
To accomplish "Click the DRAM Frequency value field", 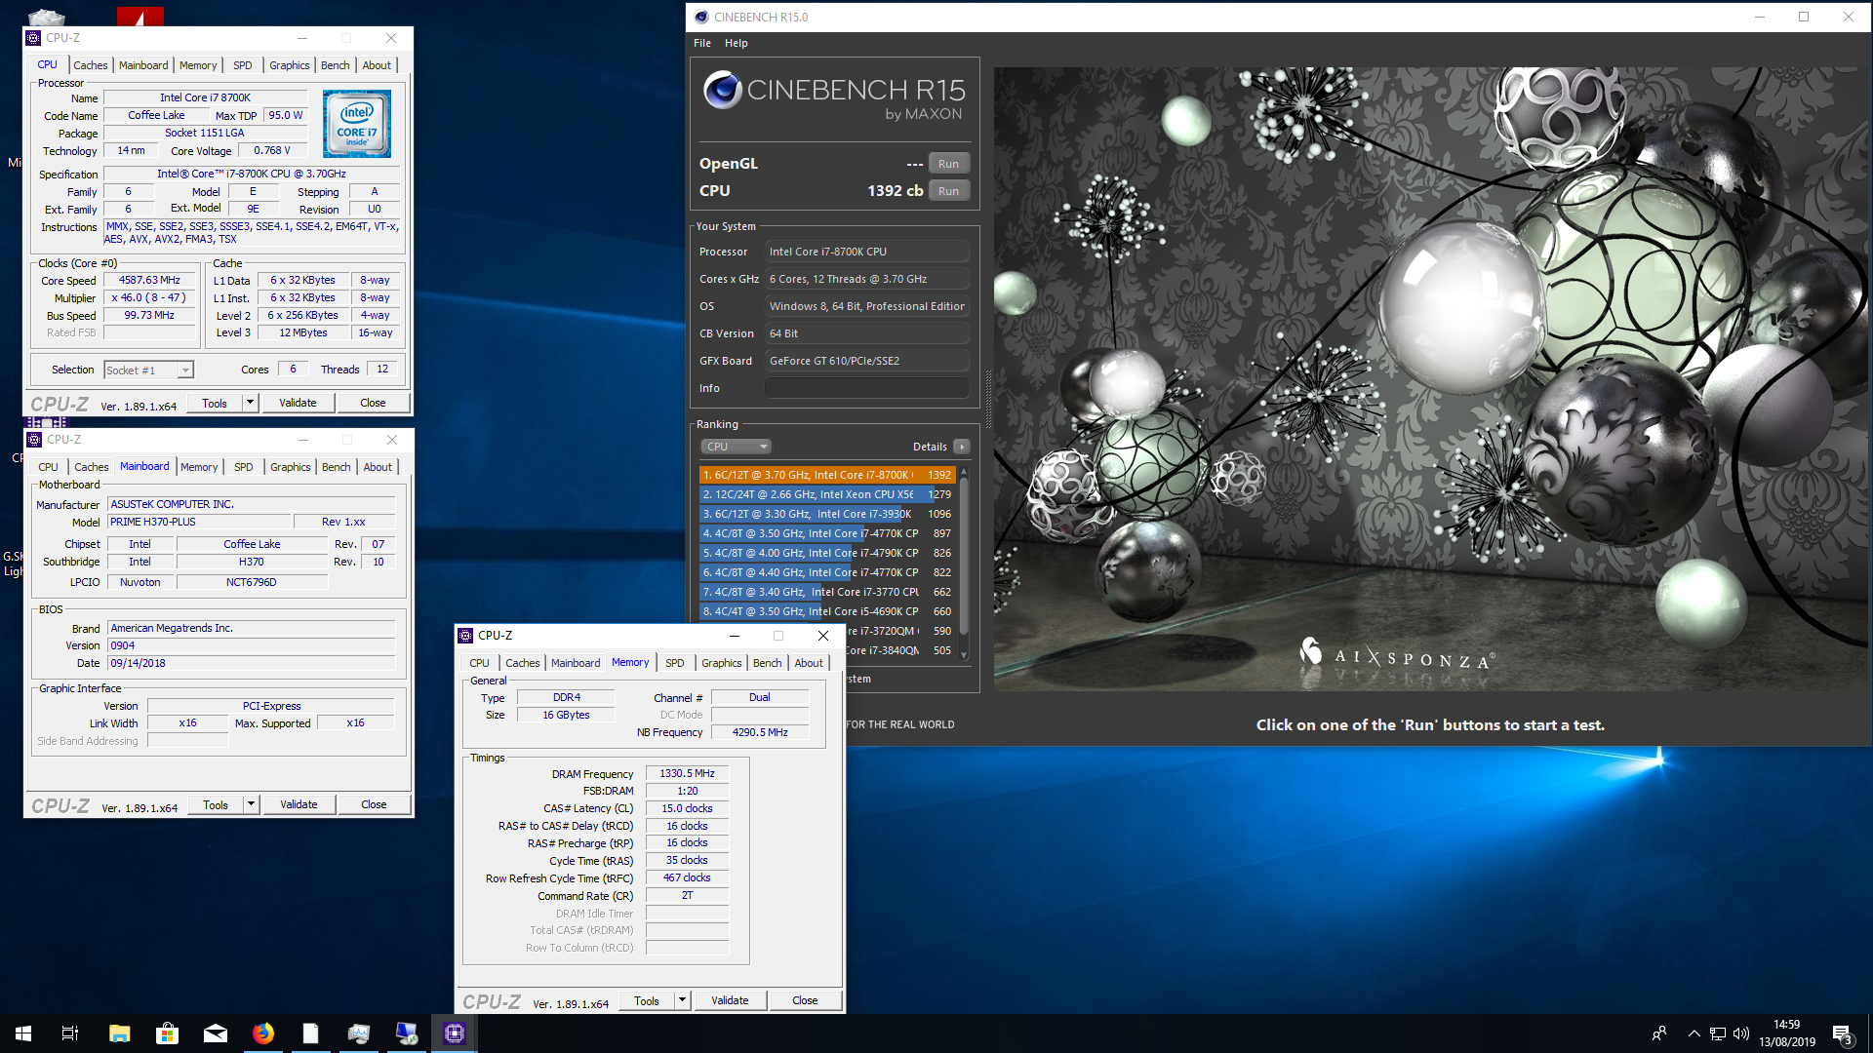I will click(x=687, y=774).
